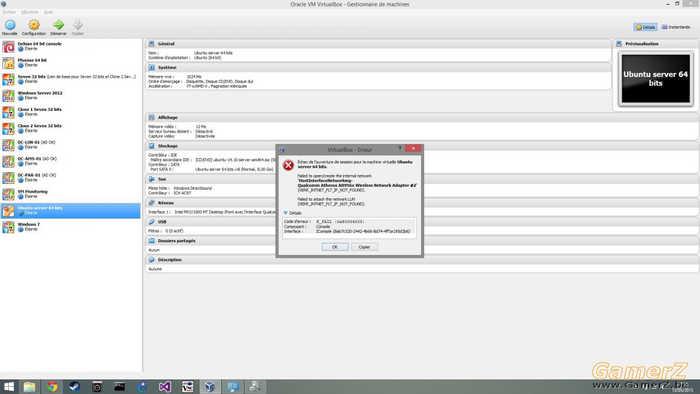Open File Explorer from the taskbar
700x394 pixels.
(x=29, y=386)
